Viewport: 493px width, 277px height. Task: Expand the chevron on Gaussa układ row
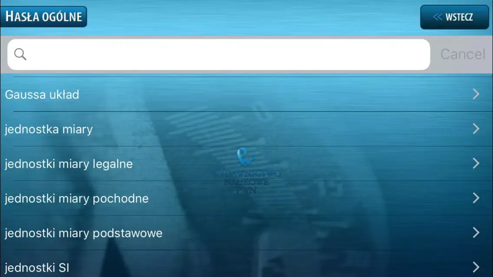point(476,94)
